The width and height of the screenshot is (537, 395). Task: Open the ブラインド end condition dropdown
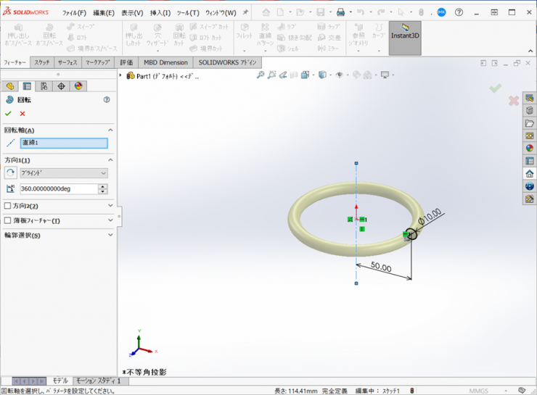click(64, 173)
